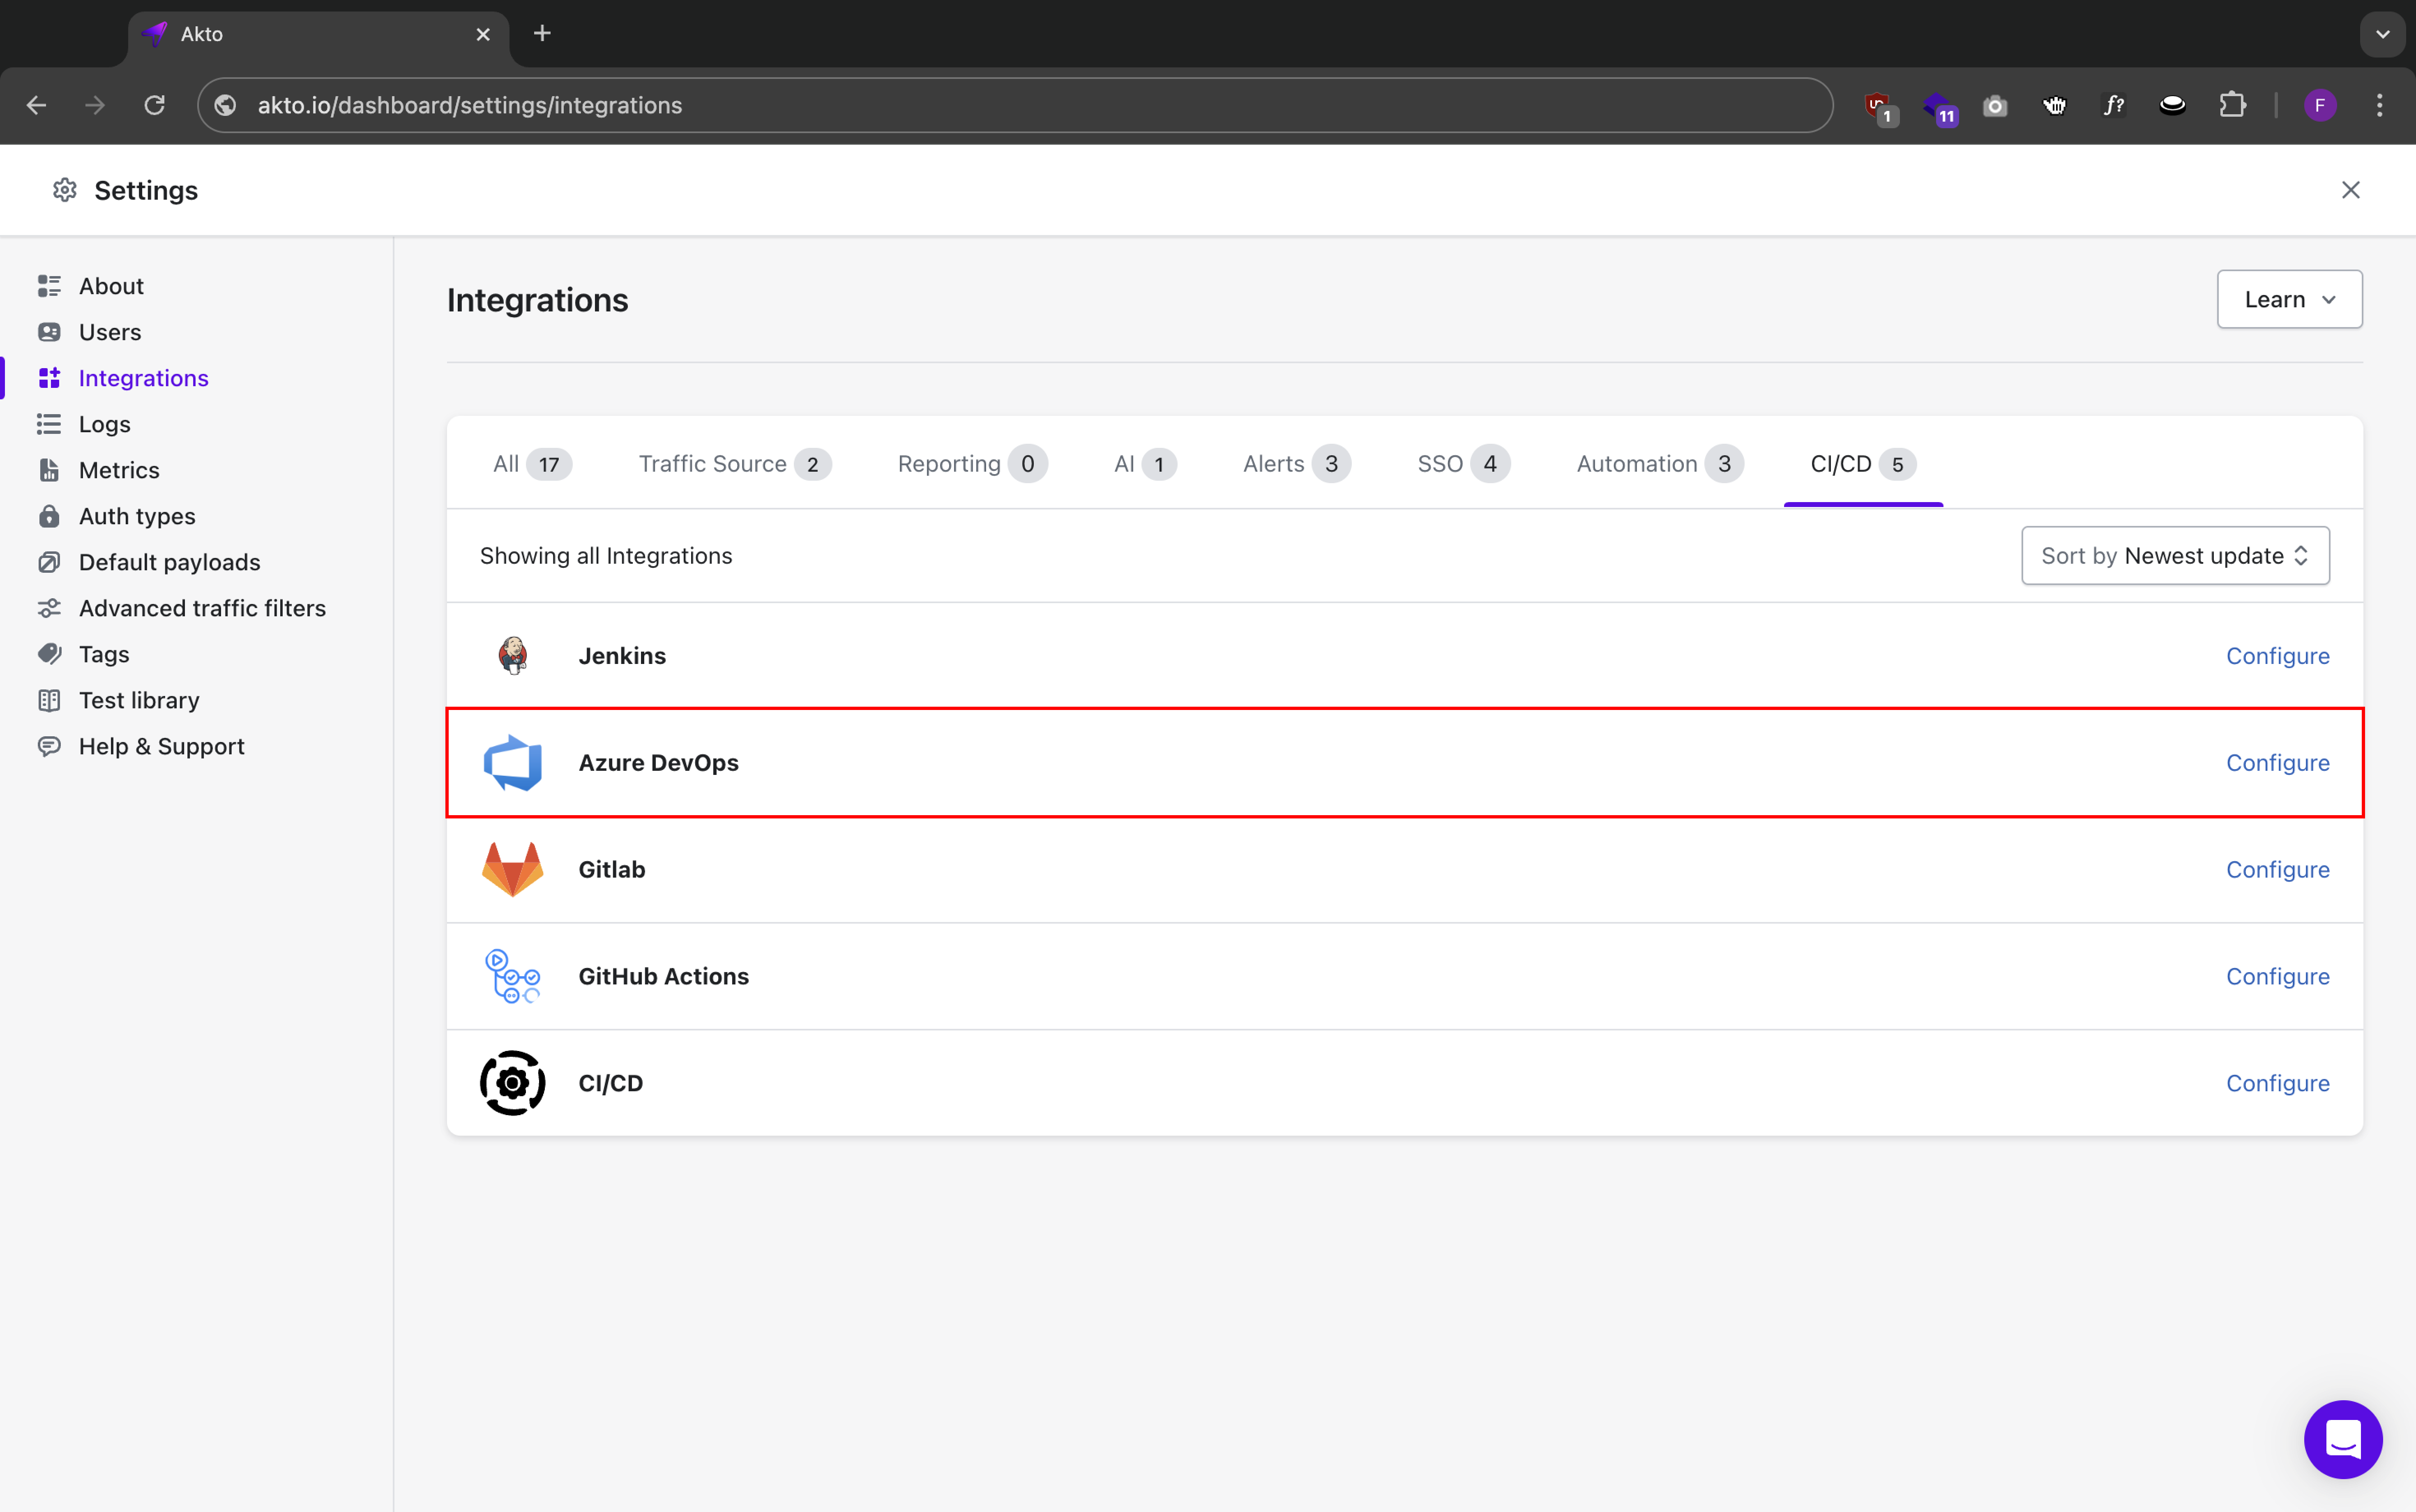Select the SSO tab
The height and width of the screenshot is (1512, 2416).
[x=1461, y=464]
